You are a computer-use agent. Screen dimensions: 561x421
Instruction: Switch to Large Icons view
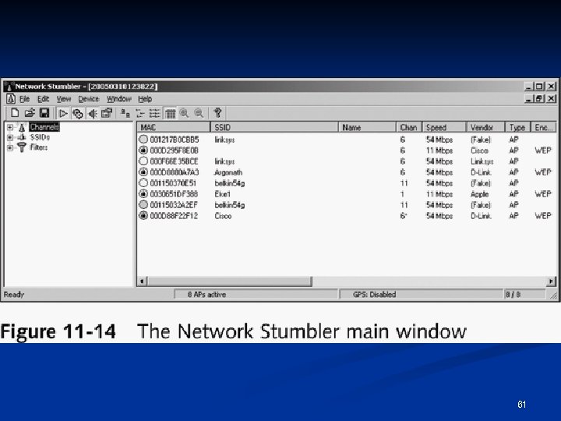[x=125, y=114]
